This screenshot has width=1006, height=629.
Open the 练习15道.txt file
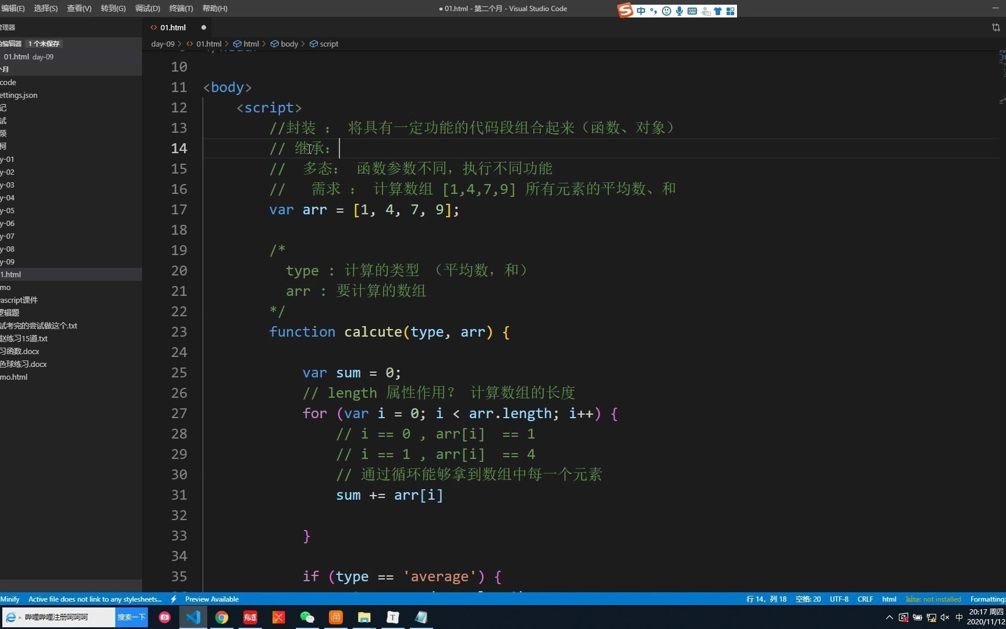click(71, 338)
